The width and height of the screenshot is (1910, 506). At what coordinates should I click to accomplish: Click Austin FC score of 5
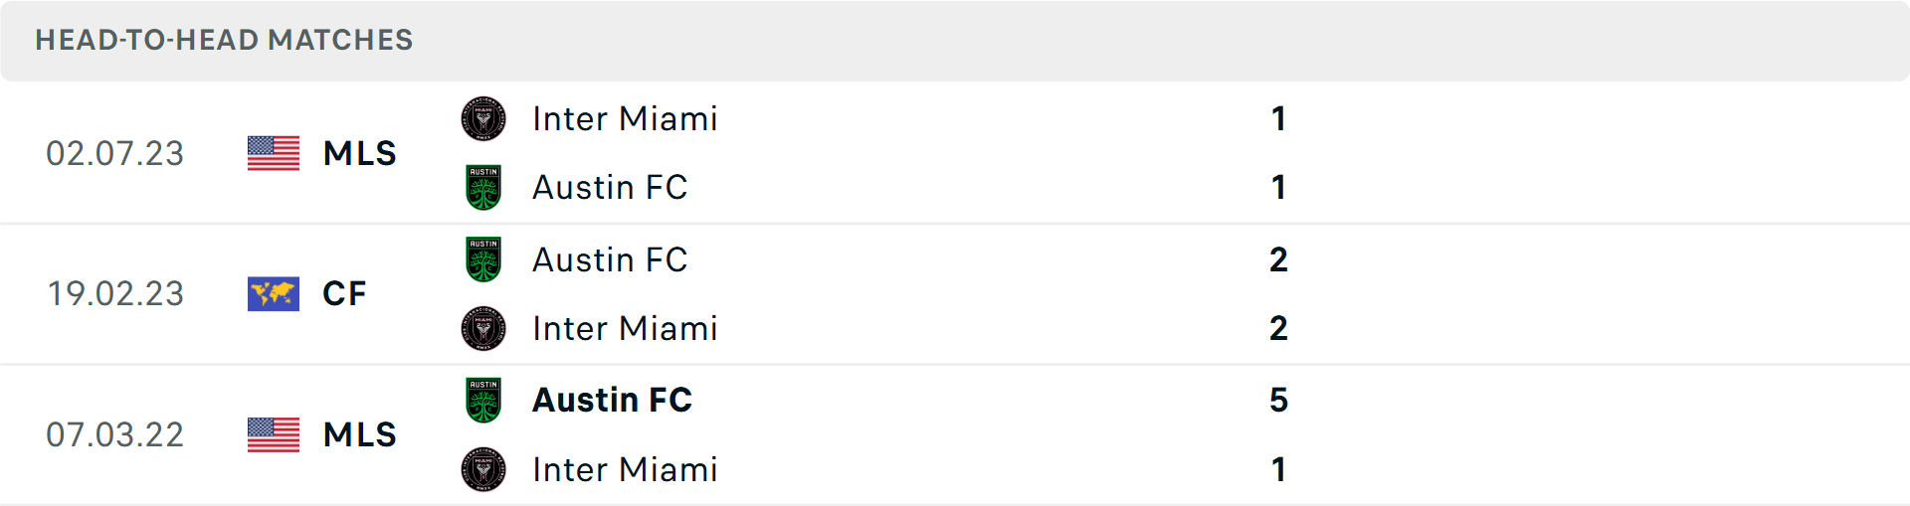click(x=1279, y=401)
